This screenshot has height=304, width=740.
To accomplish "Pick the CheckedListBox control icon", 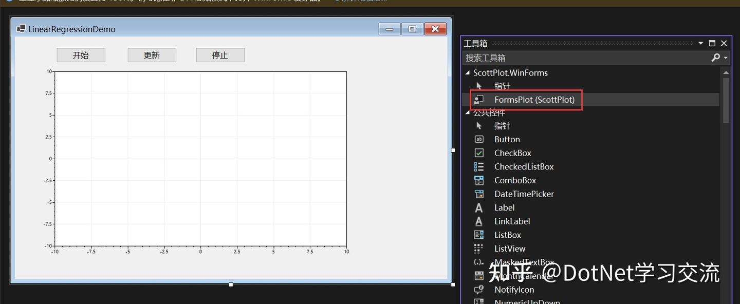I will [479, 166].
